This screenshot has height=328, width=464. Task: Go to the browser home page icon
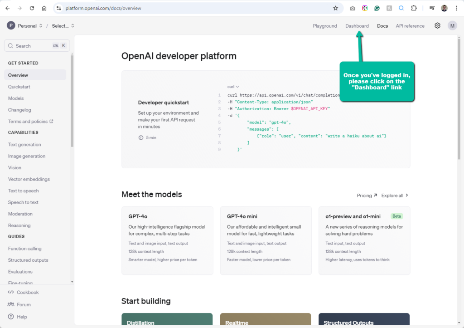(44, 8)
